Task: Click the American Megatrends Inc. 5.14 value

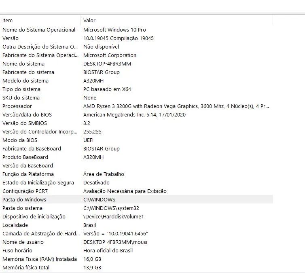Action: (134, 115)
